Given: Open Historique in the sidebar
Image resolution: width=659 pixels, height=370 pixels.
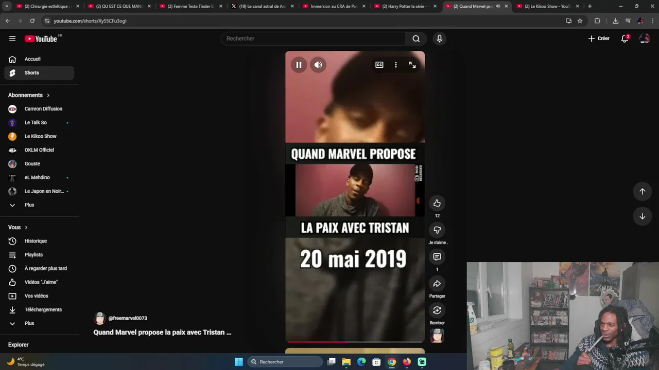Looking at the screenshot, I should pyautogui.click(x=39, y=241).
